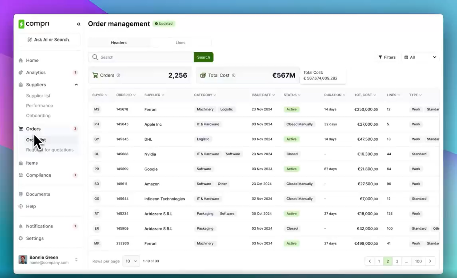Click the magnifier icon in search field
This screenshot has width=457, height=278.
coord(95,57)
